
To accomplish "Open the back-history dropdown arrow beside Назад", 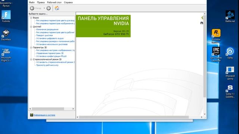I will click(x=44, y=8).
